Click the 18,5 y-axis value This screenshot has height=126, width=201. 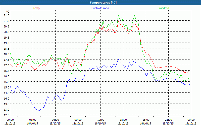pyautogui.click(x=7, y=49)
